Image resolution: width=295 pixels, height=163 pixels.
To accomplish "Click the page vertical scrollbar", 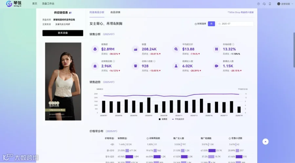I will coord(294,50).
